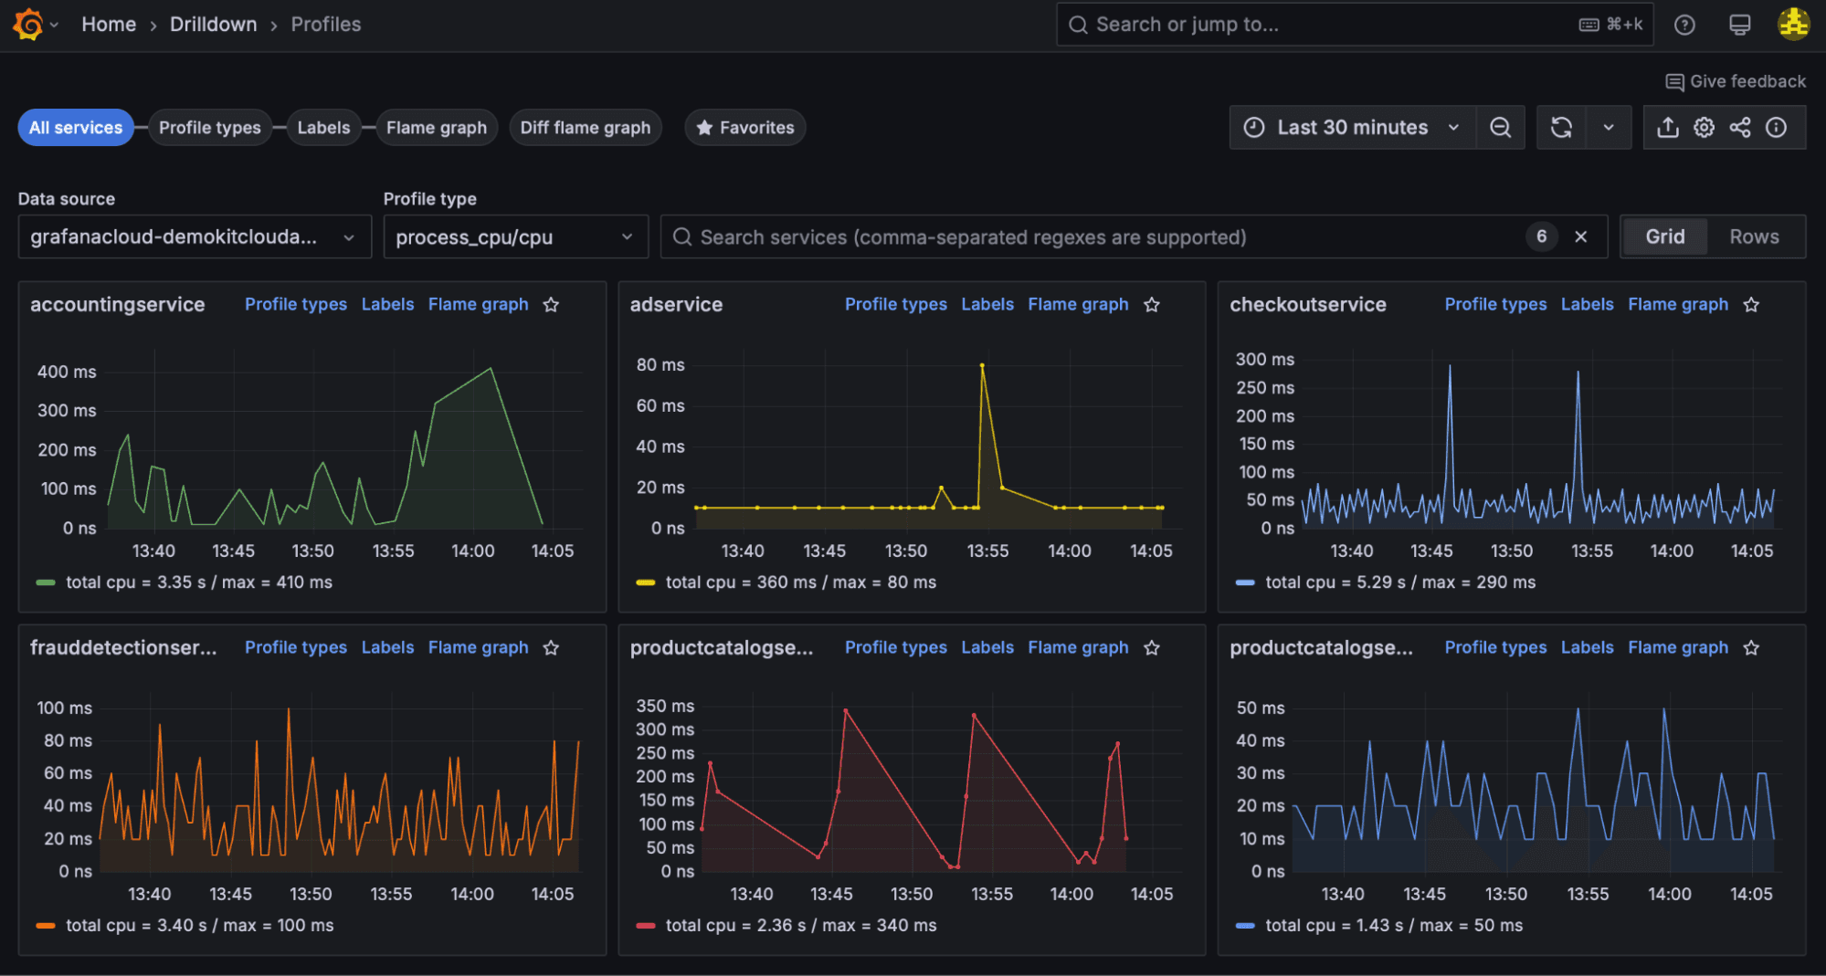Click the share link icon
This screenshot has width=1826, height=976.
[x=1739, y=127]
